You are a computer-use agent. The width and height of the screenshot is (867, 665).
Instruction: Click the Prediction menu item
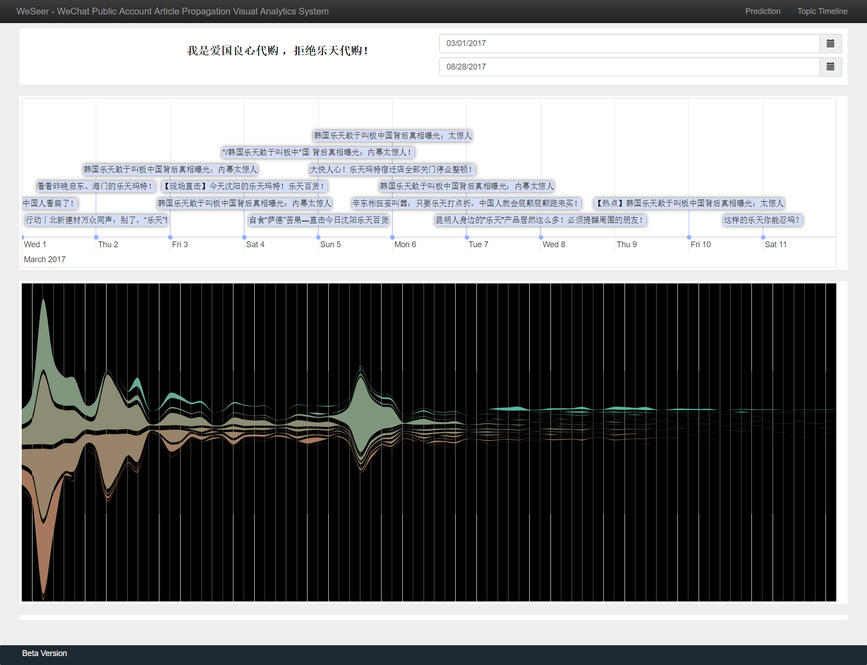762,11
